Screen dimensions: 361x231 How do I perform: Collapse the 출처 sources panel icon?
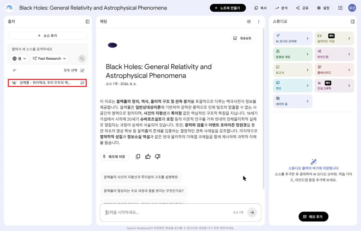pos(88,22)
